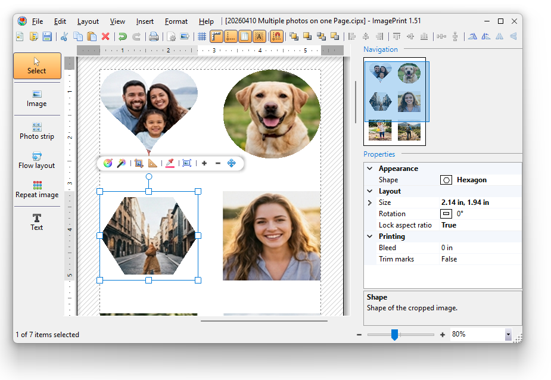This screenshot has width=551, height=380.
Task: Toggle the grid display icon
Action: click(x=203, y=36)
